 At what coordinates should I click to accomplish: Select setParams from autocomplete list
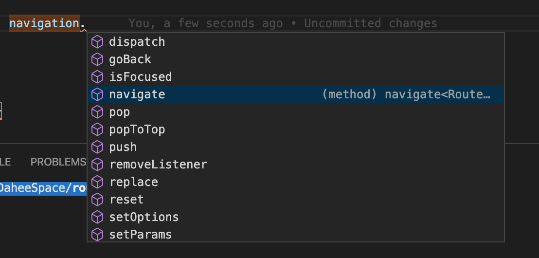tap(296, 235)
